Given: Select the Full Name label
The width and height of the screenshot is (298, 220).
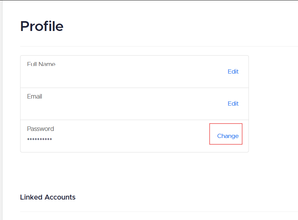Looking at the screenshot, I should (41, 64).
